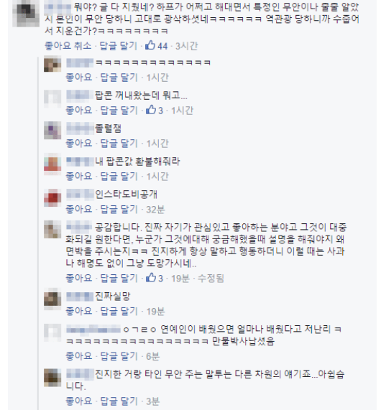Open the top commenter's blurred profile picture
Viewport: 386px width, 410px height.
click(26, 13)
